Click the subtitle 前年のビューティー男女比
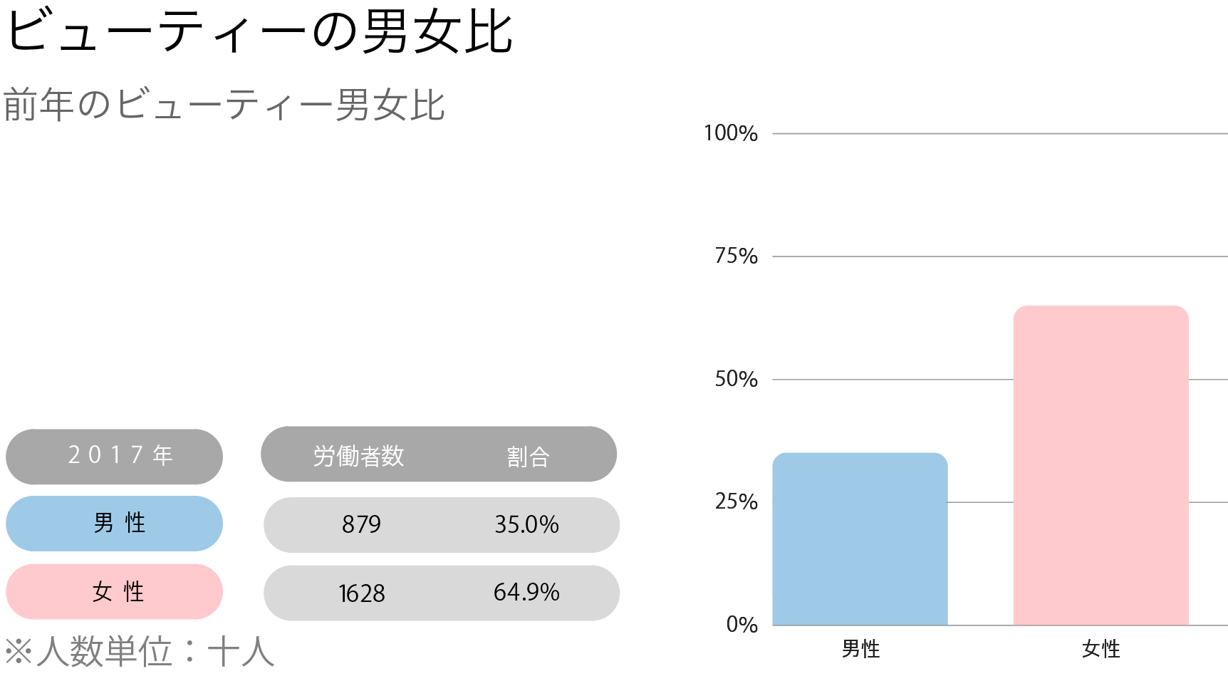The height and width of the screenshot is (681, 1228). (x=224, y=105)
